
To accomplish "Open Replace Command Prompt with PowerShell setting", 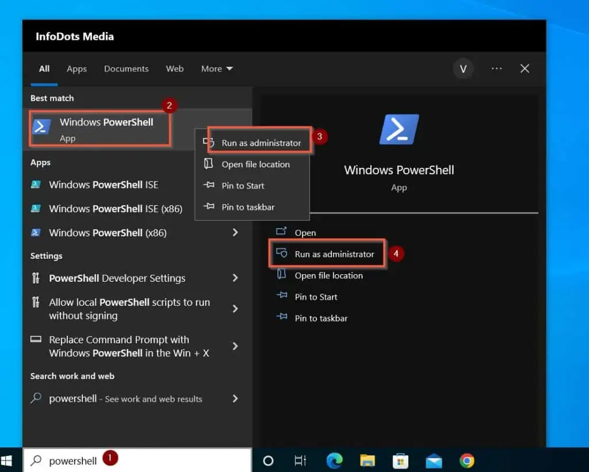I will click(137, 346).
